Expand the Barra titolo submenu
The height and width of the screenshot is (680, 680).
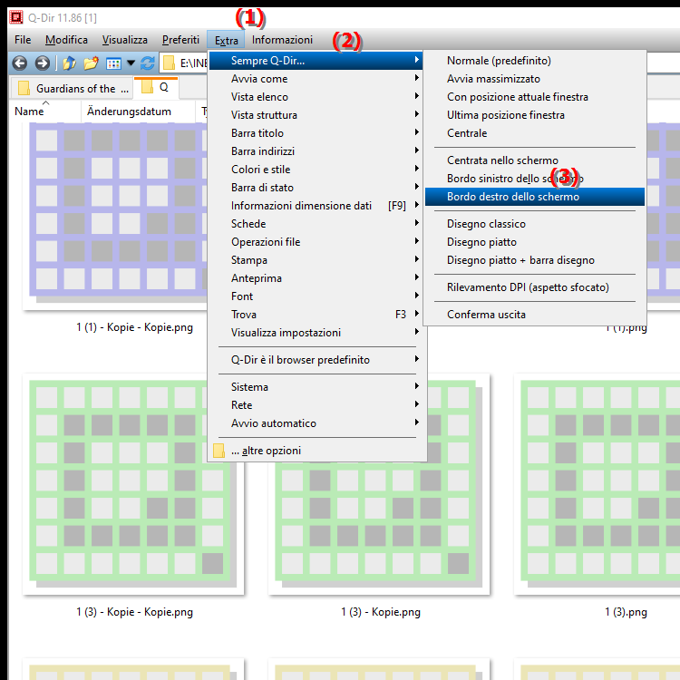(x=316, y=133)
